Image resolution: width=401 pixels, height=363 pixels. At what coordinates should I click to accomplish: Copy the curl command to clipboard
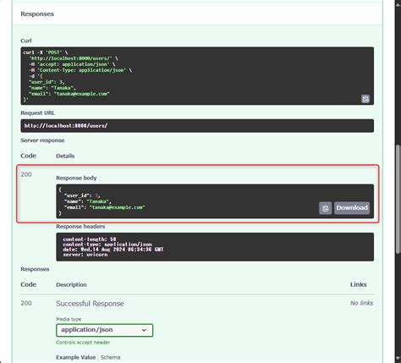coord(365,99)
